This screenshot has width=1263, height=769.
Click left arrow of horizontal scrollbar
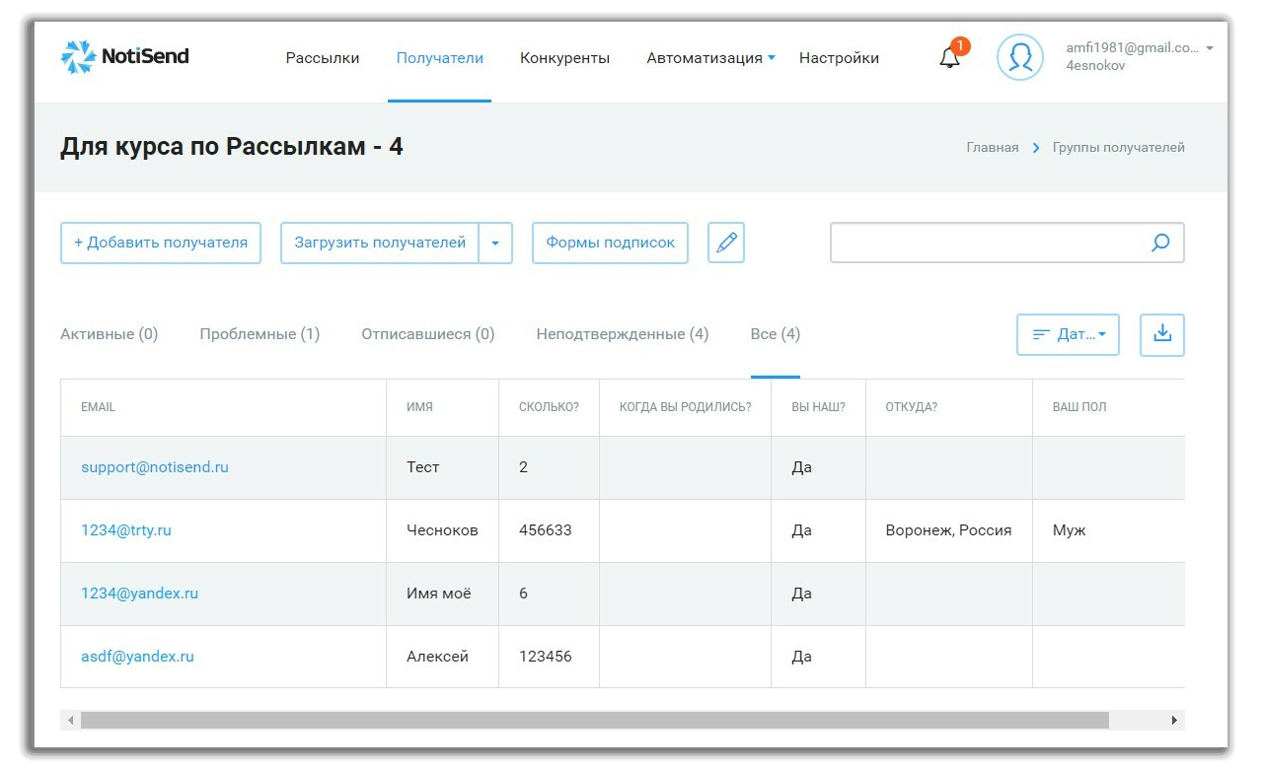[x=70, y=721]
